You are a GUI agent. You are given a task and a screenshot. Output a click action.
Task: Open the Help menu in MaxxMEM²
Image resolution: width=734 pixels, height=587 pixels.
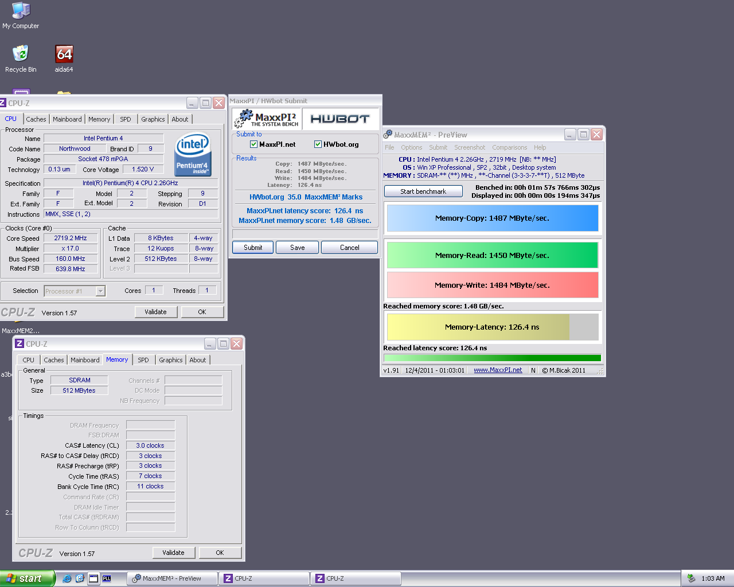click(540, 147)
